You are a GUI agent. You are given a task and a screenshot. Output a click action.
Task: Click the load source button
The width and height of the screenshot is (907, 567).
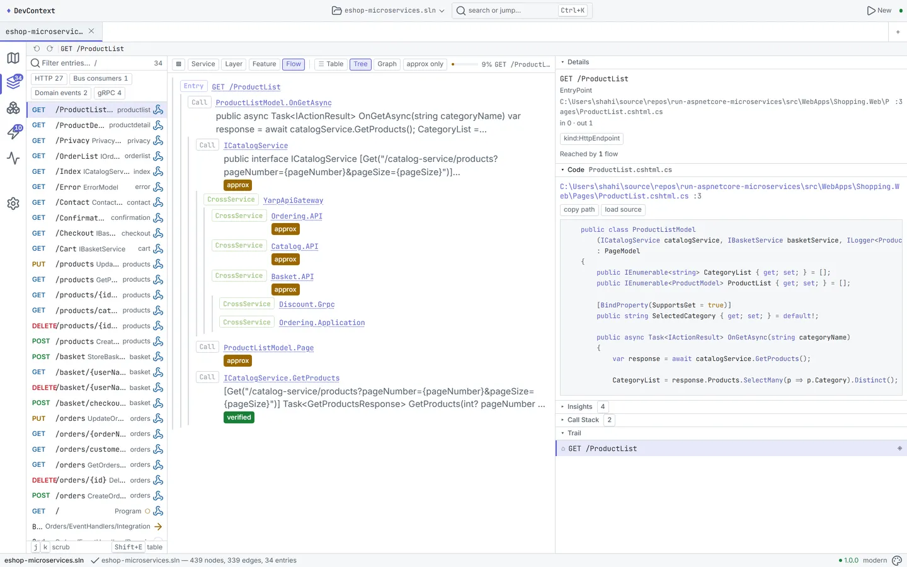click(624, 210)
